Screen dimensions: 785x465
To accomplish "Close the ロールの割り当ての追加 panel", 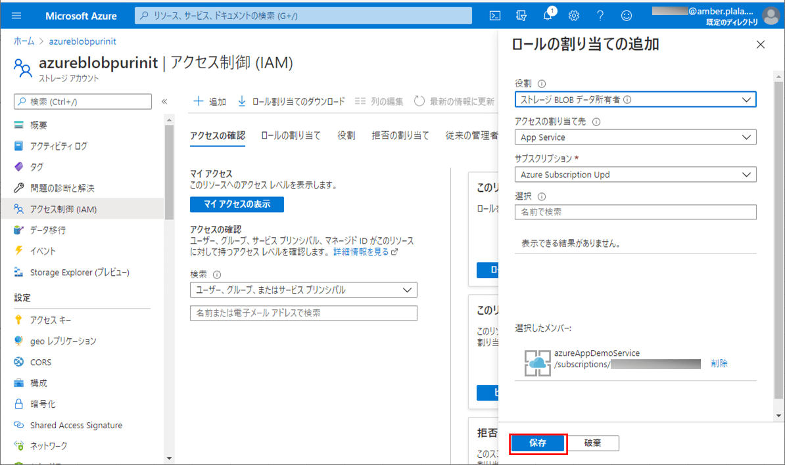I will 761,45.
